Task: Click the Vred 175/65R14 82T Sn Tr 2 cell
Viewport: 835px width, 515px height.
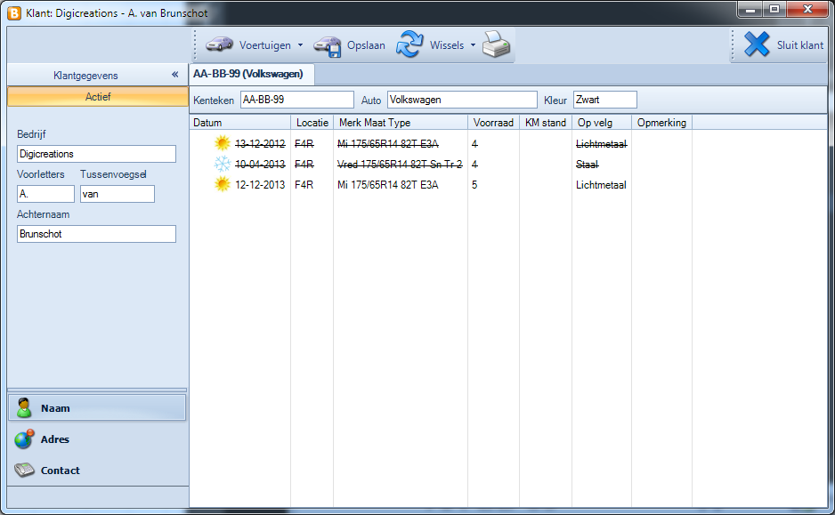Action: pyautogui.click(x=400, y=165)
